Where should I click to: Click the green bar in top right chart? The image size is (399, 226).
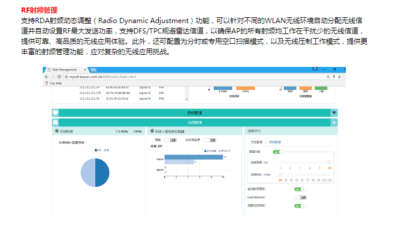(x=321, y=88)
